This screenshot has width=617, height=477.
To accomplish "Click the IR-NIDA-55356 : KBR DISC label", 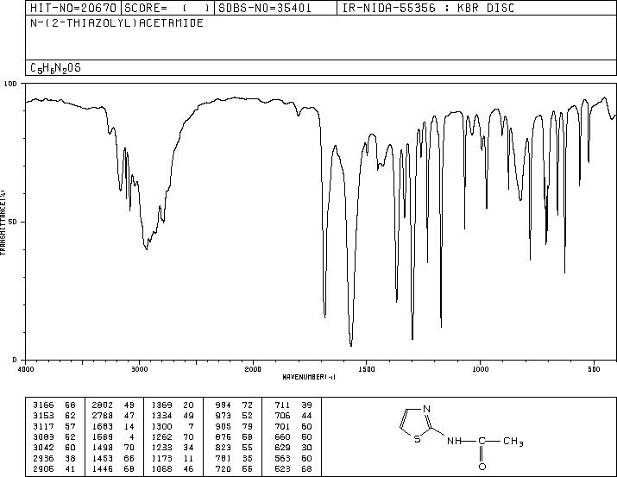I will [x=428, y=8].
